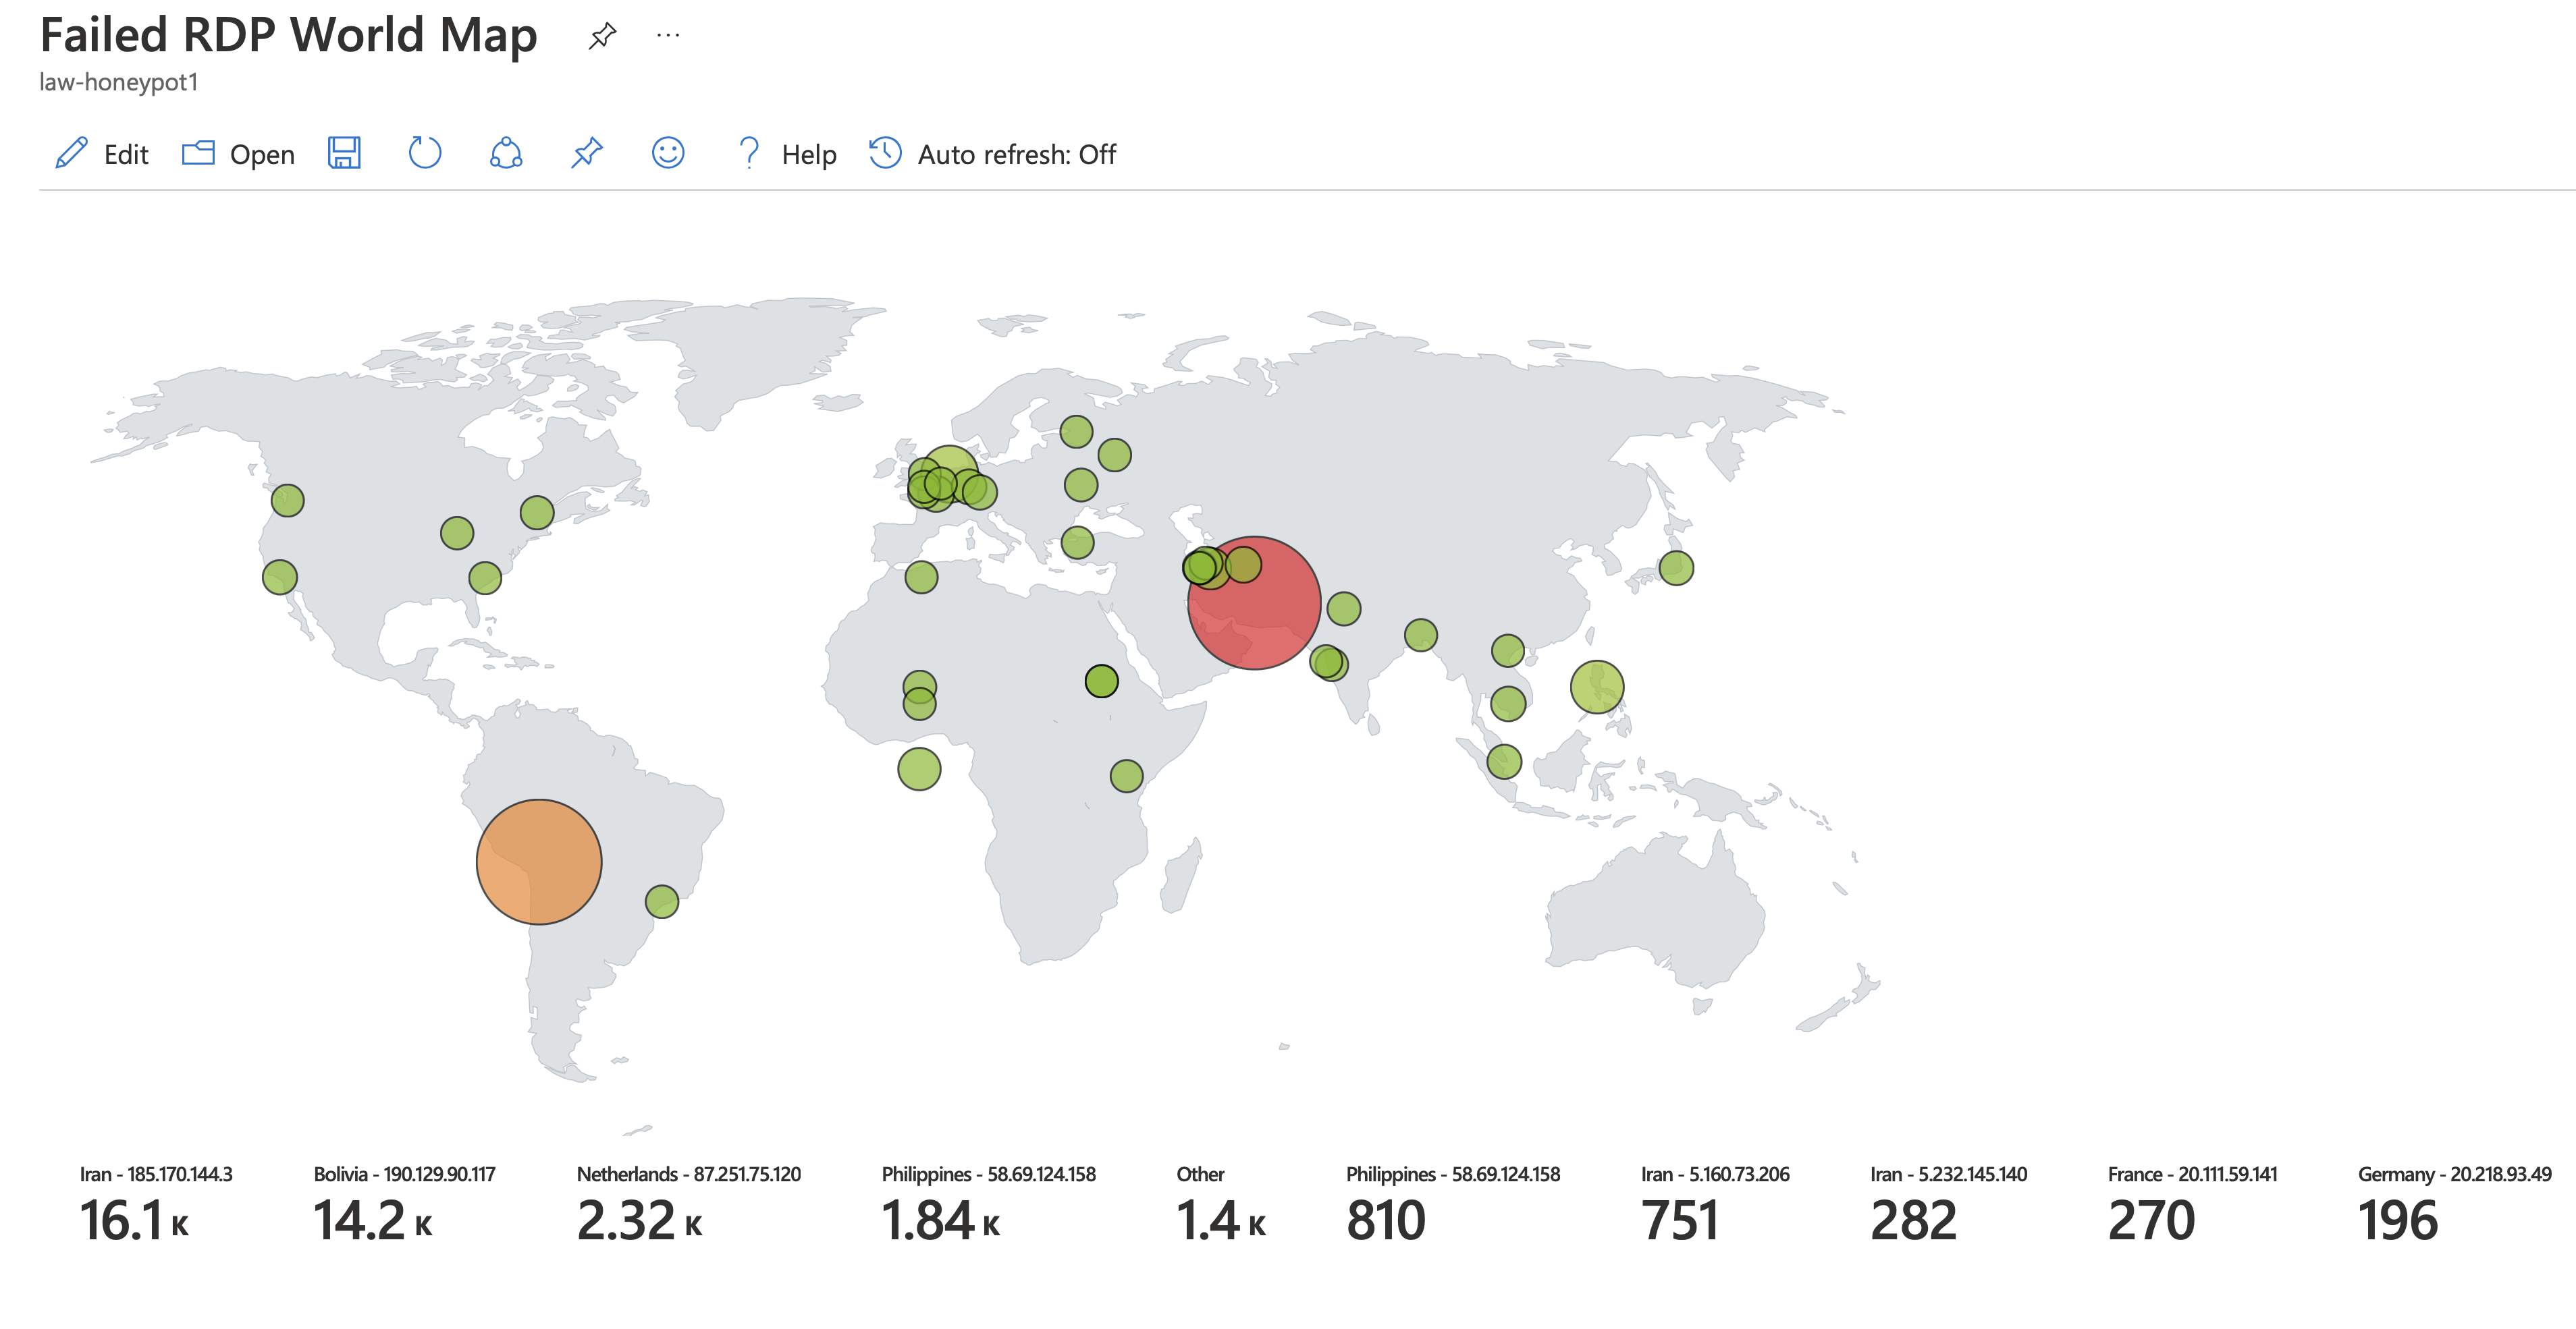Image resolution: width=2576 pixels, height=1329 pixels.
Task: Share the workbook using the share icon
Action: (x=504, y=153)
